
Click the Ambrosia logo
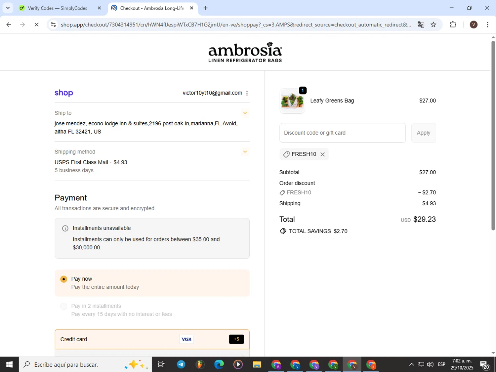tap(245, 52)
